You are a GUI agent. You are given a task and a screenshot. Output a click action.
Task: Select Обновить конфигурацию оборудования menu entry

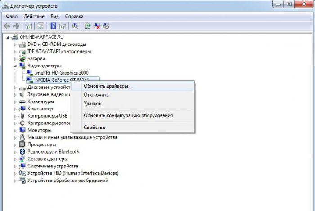[x=132, y=115]
